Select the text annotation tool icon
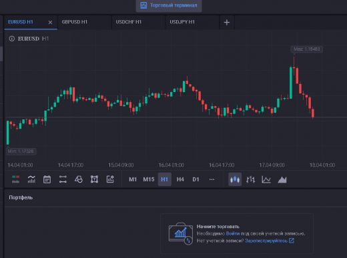The image size is (347, 258). [x=94, y=179]
